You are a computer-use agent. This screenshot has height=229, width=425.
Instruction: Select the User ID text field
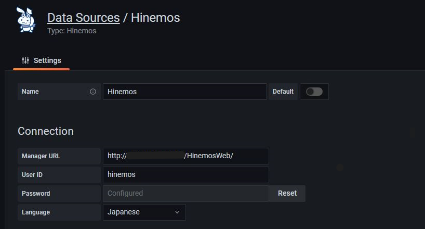click(x=186, y=175)
